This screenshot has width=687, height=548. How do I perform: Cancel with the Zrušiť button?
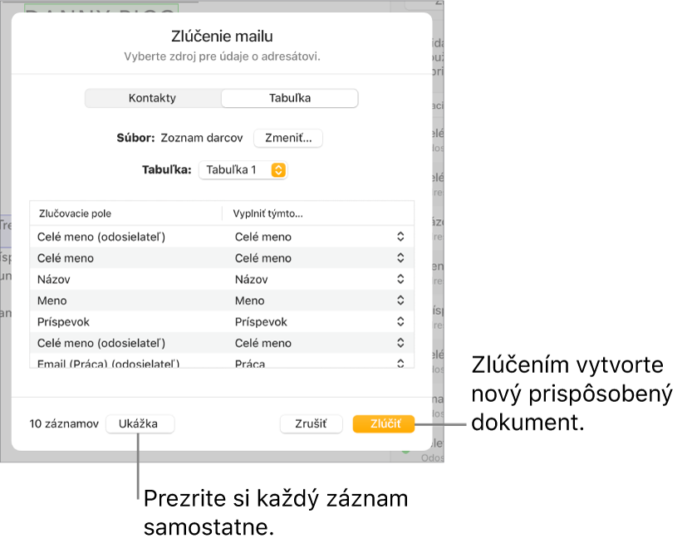point(311,424)
